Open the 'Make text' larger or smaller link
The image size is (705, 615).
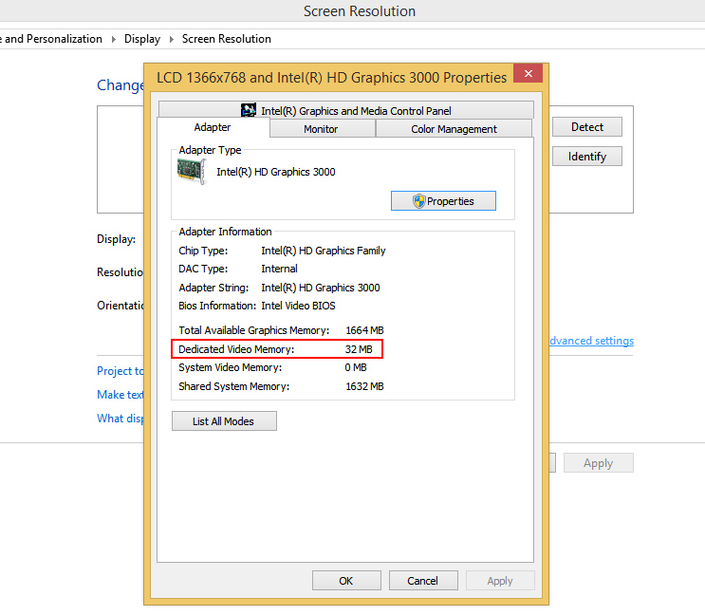click(121, 395)
